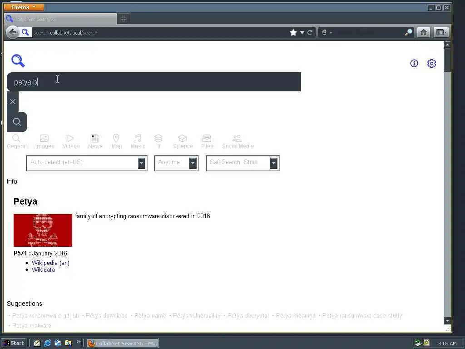Viewport: 465px width, 349px height.
Task: Click the Petya skull infobox image
Action: [x=43, y=230]
